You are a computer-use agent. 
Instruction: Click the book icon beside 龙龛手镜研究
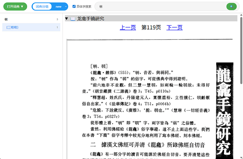click(x=73, y=19)
